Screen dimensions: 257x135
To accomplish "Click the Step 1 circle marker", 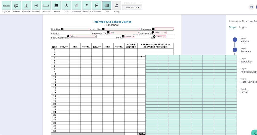I will click(x=235, y=40).
